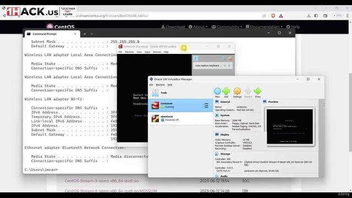Open the dvd1.iso.MD5SUM link
The height and width of the screenshot is (198, 352).
tap(111, 191)
